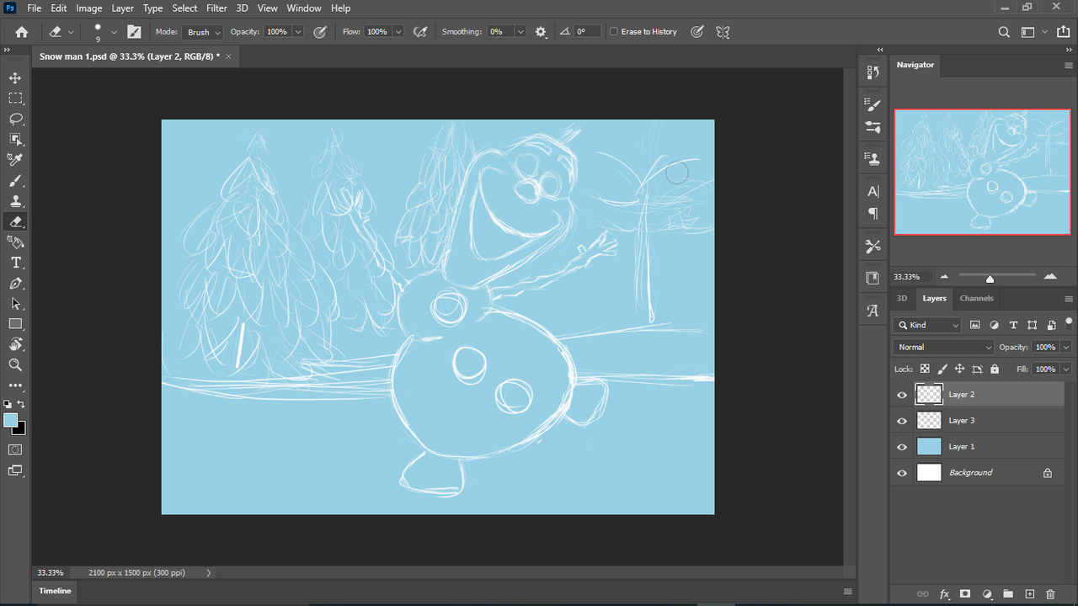Switch to the 3D panel tab
This screenshot has height=606, width=1078.
pos(902,298)
